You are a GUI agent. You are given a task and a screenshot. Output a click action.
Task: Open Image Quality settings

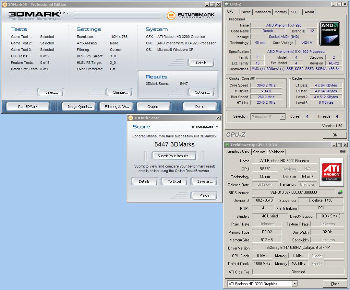pos(80,107)
